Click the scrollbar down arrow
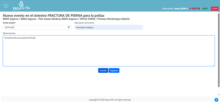Screen dimensions: 220x102 tap(219, 95)
